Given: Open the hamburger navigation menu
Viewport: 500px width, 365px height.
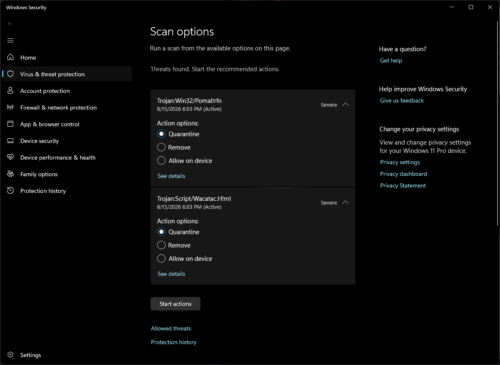Looking at the screenshot, I should [x=10, y=40].
